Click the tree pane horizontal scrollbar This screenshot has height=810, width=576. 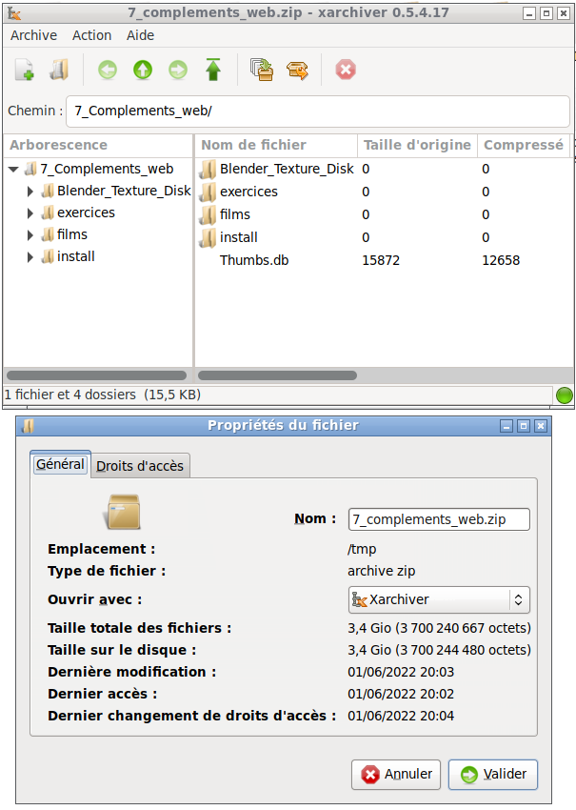point(96,375)
